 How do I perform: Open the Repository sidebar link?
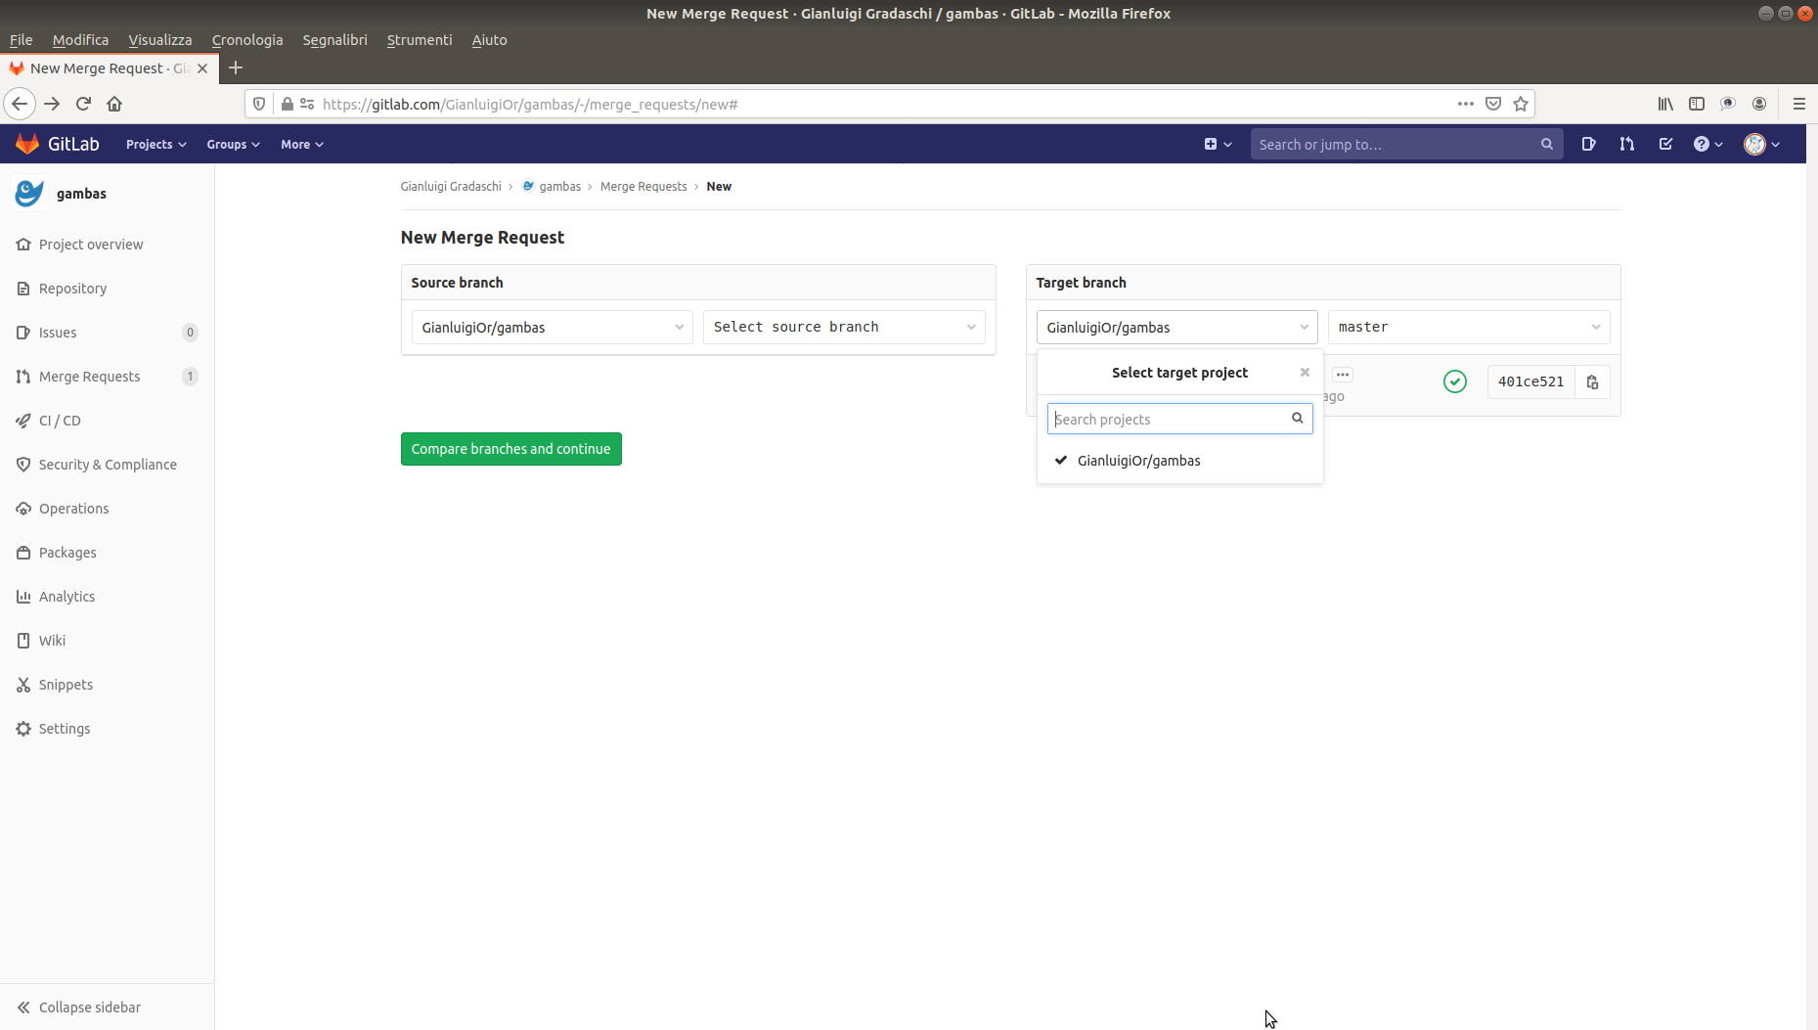[x=72, y=289]
